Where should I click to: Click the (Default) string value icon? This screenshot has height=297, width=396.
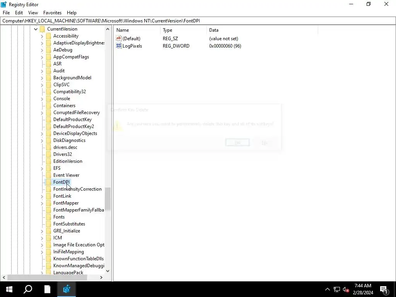119,38
